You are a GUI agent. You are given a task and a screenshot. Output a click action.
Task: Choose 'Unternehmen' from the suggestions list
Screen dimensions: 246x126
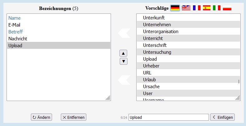[157, 25]
